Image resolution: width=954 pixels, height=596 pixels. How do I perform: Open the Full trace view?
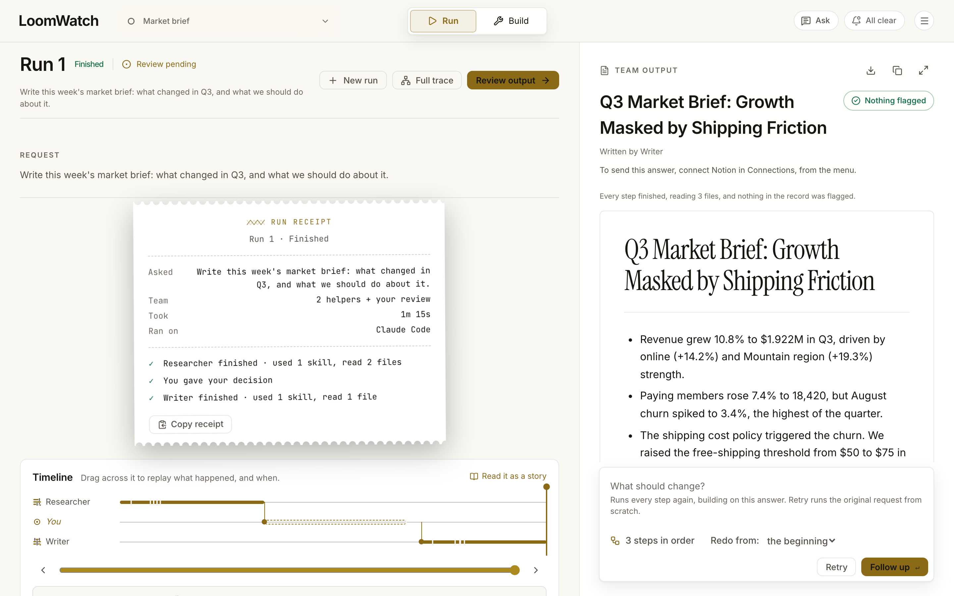click(427, 80)
